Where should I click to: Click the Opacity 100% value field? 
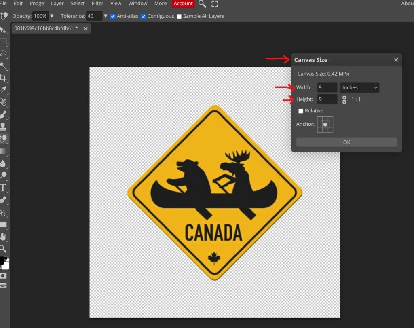40,16
